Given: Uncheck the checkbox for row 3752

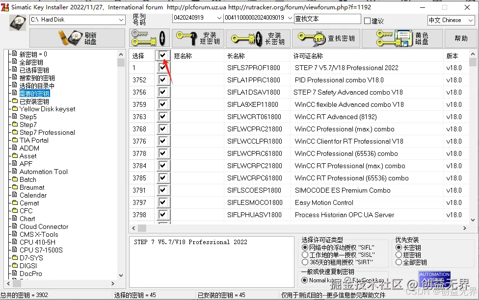Looking at the screenshot, I should 162,80.
